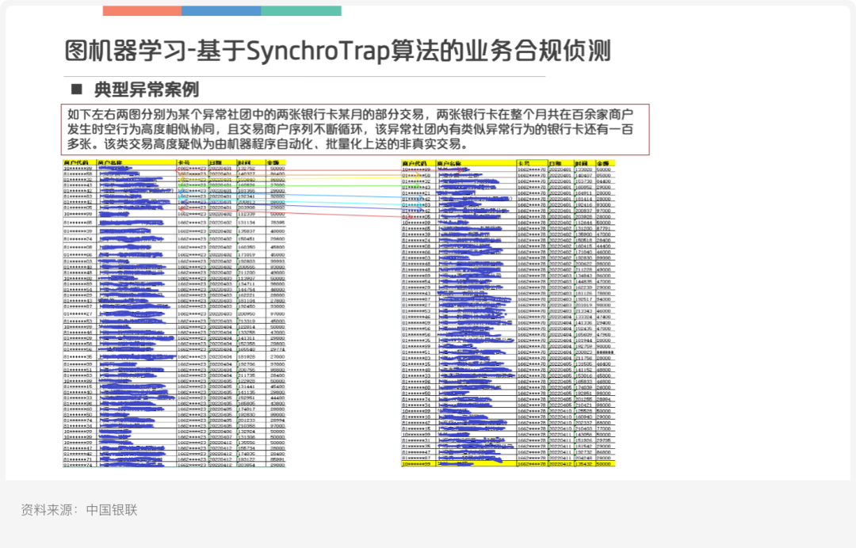The image size is (856, 548).
Task: Click the teal color block at top
Action: [x=301, y=11]
